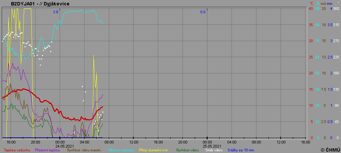Click the blue '3.8' precipitation total value

55,12
